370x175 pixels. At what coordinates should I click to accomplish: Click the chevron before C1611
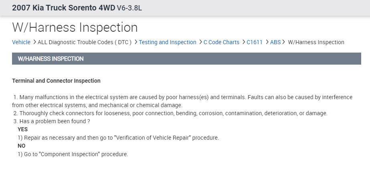[x=243, y=42]
